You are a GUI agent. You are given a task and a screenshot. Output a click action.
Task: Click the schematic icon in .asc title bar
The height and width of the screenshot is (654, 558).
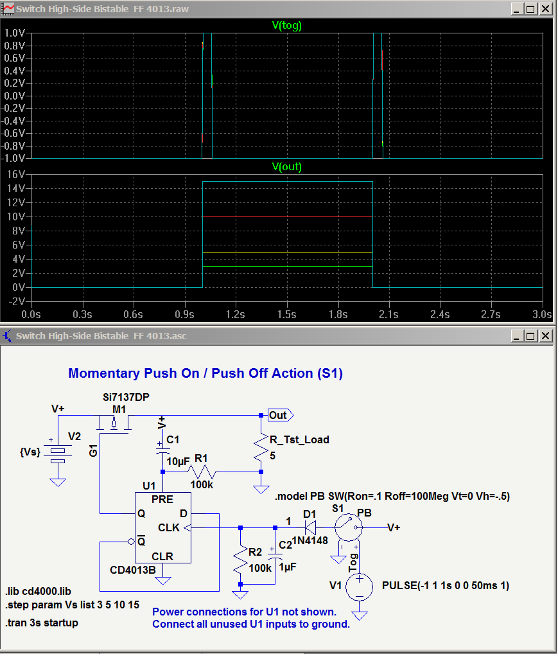(x=8, y=336)
